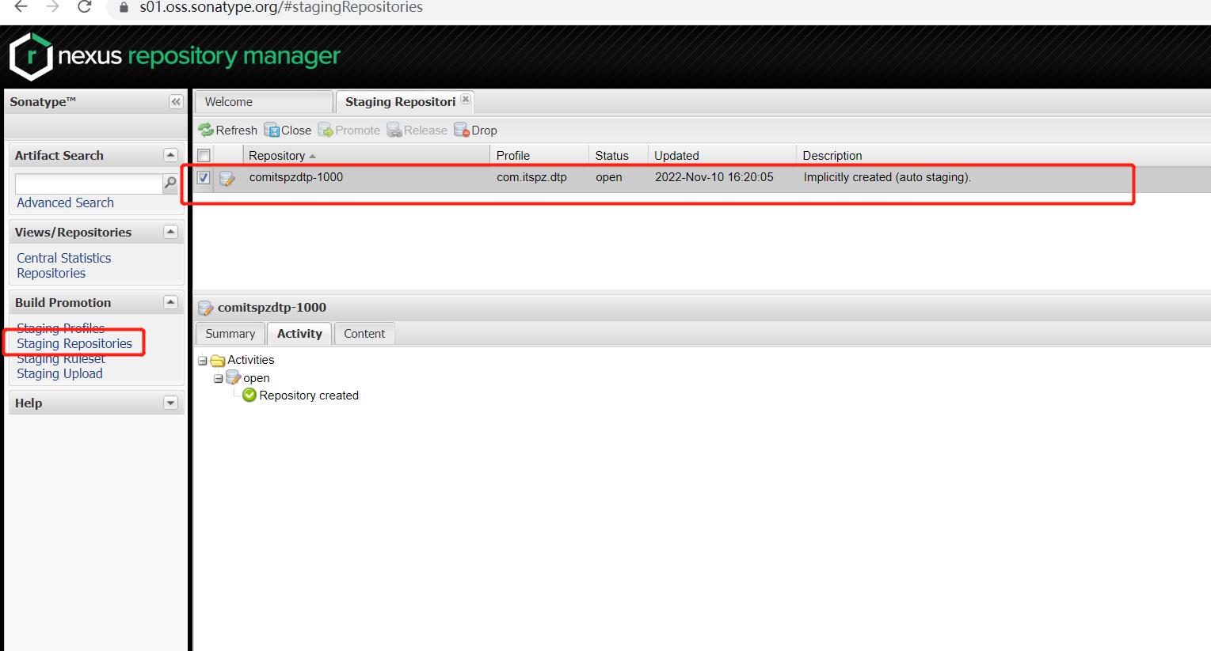Click the browser address bar URL

pyautogui.click(x=281, y=7)
